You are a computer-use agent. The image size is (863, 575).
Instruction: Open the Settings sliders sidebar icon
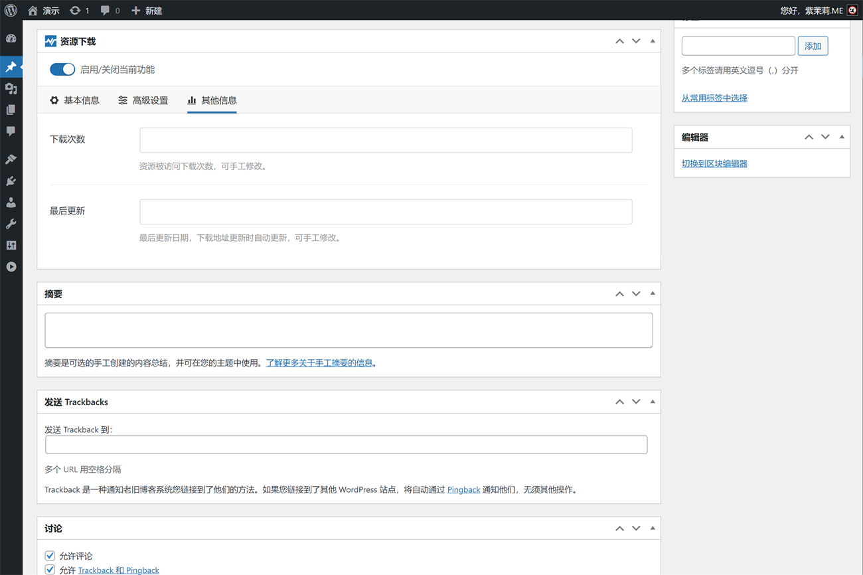pyautogui.click(x=11, y=245)
